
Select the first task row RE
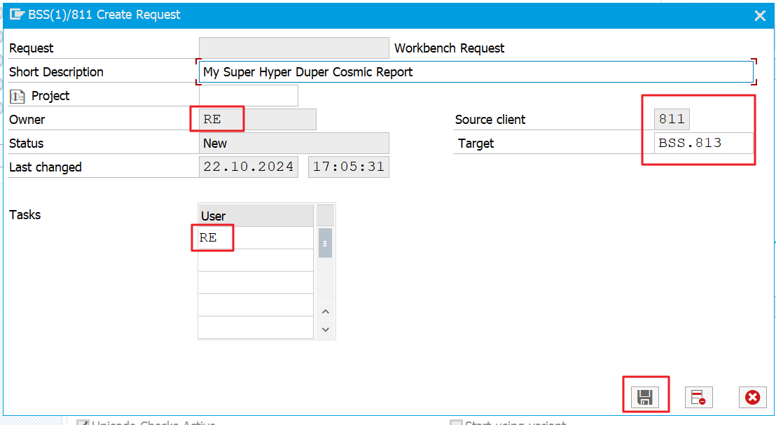[x=255, y=238]
